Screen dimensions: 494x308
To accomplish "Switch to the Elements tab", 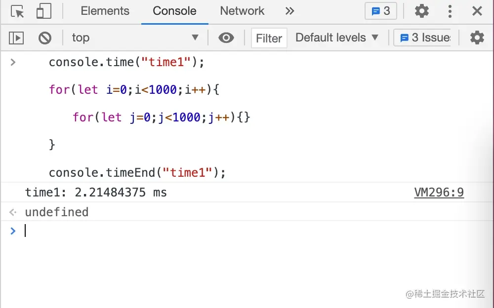I will [105, 11].
